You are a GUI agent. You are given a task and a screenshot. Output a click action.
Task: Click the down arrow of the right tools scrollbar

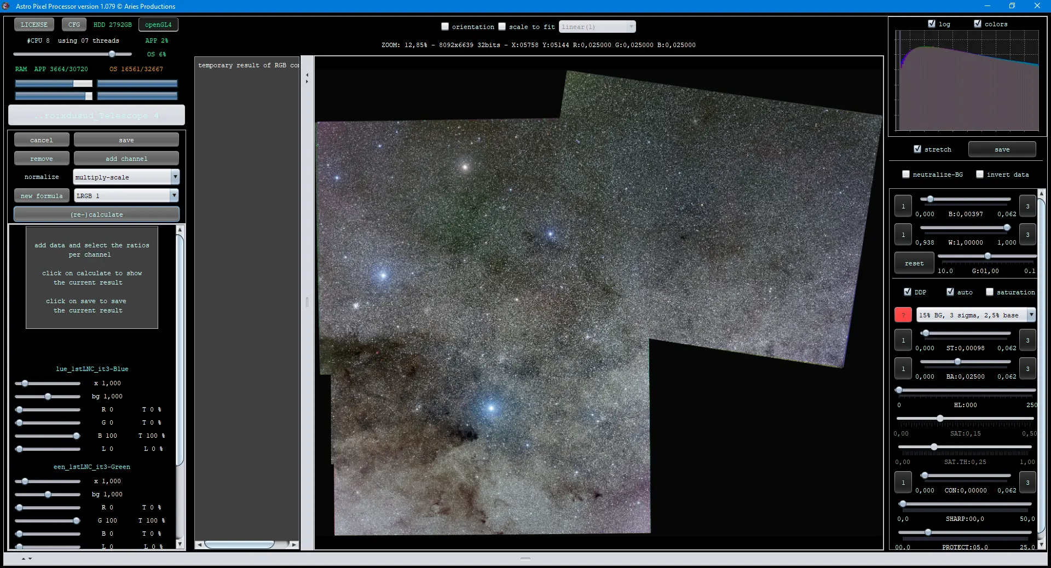1041,544
